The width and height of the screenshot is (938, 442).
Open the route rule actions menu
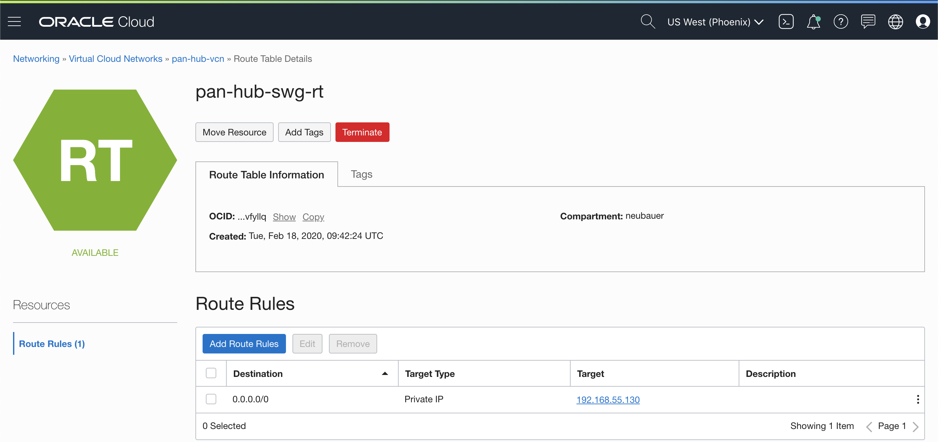(917, 399)
